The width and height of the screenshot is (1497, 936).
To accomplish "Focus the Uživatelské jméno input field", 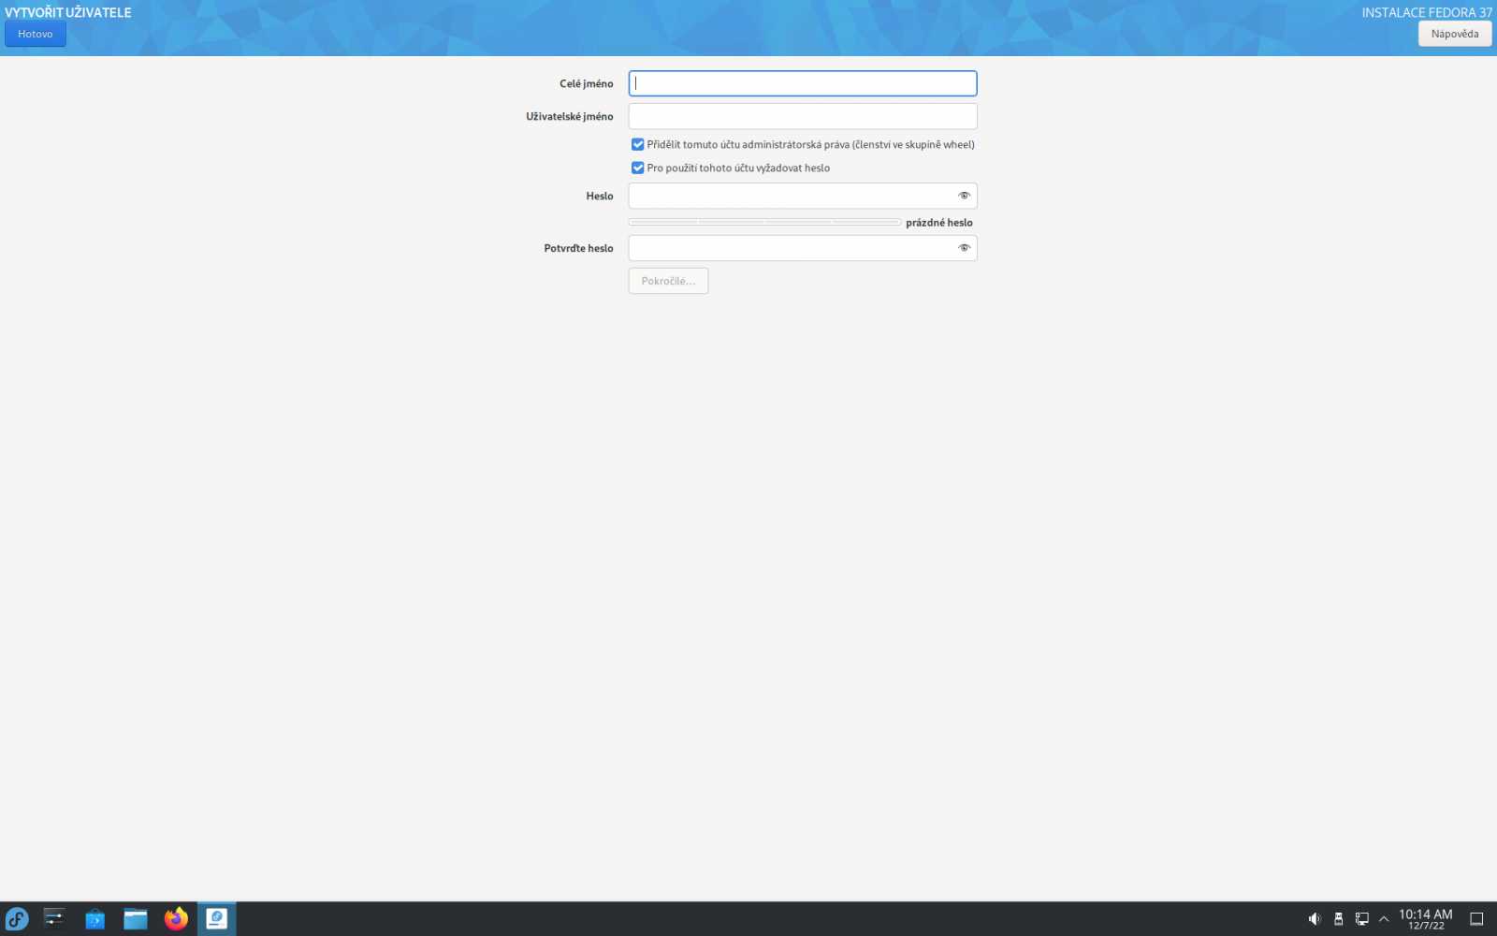I will (x=802, y=116).
